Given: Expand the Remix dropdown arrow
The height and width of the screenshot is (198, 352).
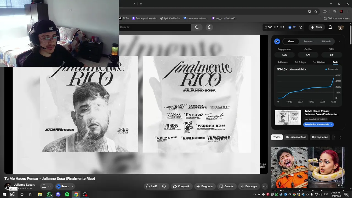Looking at the screenshot, I should (72, 186).
